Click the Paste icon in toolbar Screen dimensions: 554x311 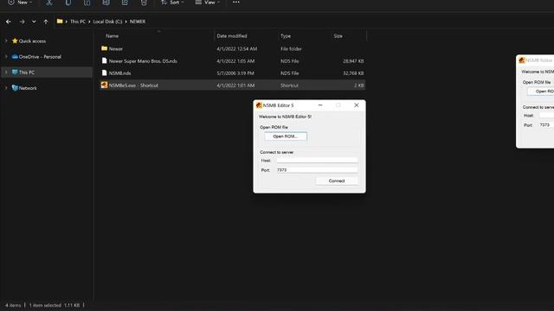(x=87, y=3)
